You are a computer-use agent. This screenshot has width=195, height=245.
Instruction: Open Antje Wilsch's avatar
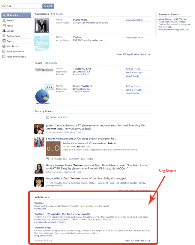point(39,182)
